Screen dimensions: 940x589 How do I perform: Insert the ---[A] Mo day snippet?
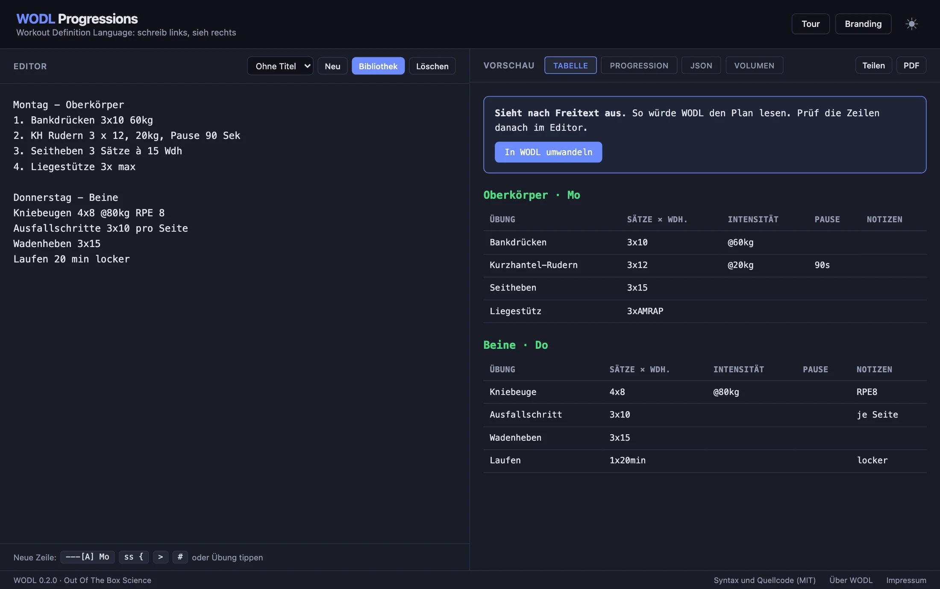[88, 557]
